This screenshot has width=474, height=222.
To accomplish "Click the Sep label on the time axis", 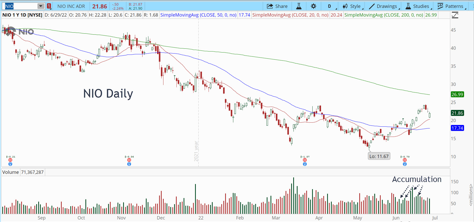I will [x=42, y=218].
